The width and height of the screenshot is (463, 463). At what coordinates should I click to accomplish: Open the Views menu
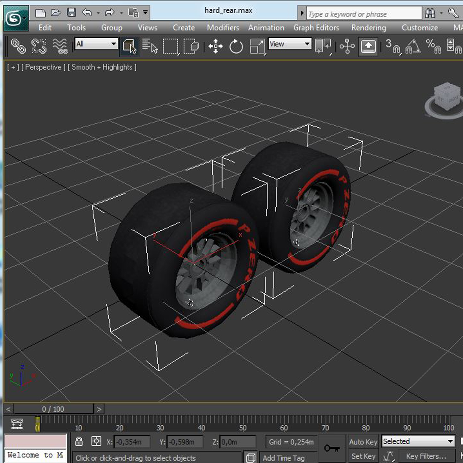pos(147,27)
